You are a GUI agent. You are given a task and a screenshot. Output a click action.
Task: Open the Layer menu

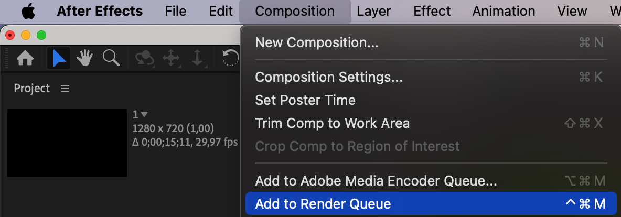373,11
